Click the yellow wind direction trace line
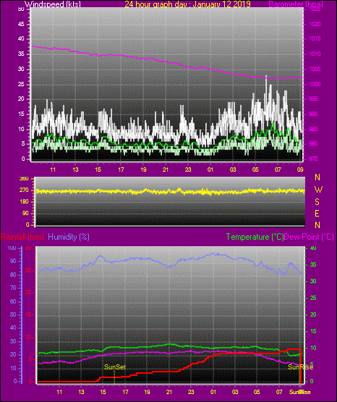The image size is (337, 402). tap(170, 191)
